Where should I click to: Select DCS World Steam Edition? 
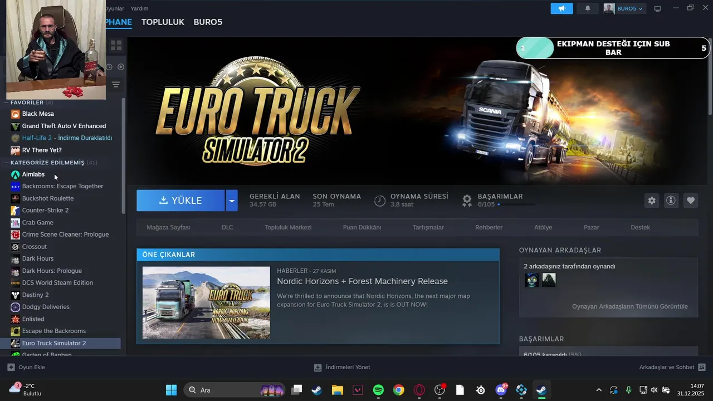click(57, 283)
